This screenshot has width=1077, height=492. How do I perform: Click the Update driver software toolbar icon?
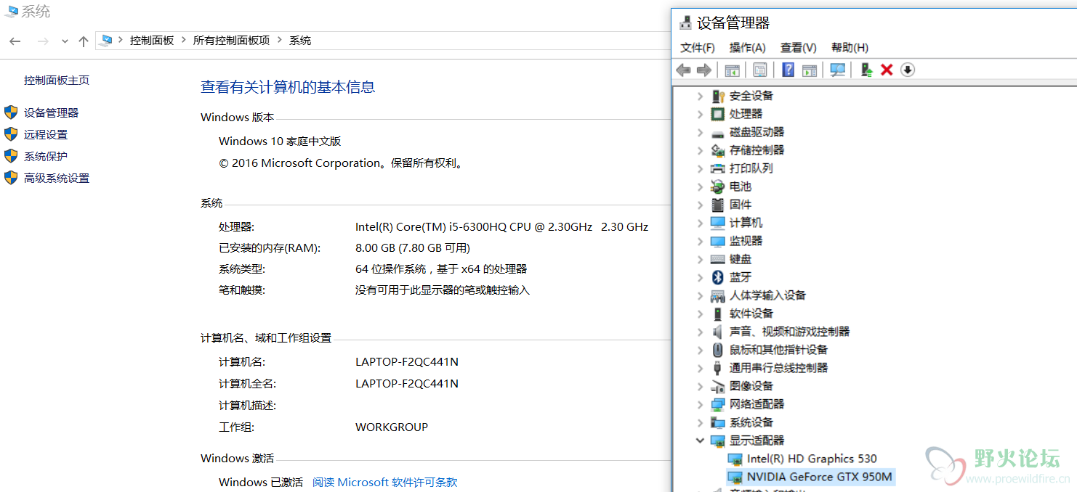(866, 70)
